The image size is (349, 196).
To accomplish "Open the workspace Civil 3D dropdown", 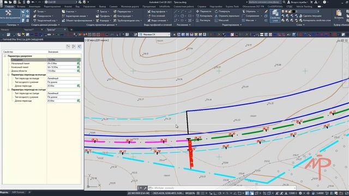I will click(61, 2).
